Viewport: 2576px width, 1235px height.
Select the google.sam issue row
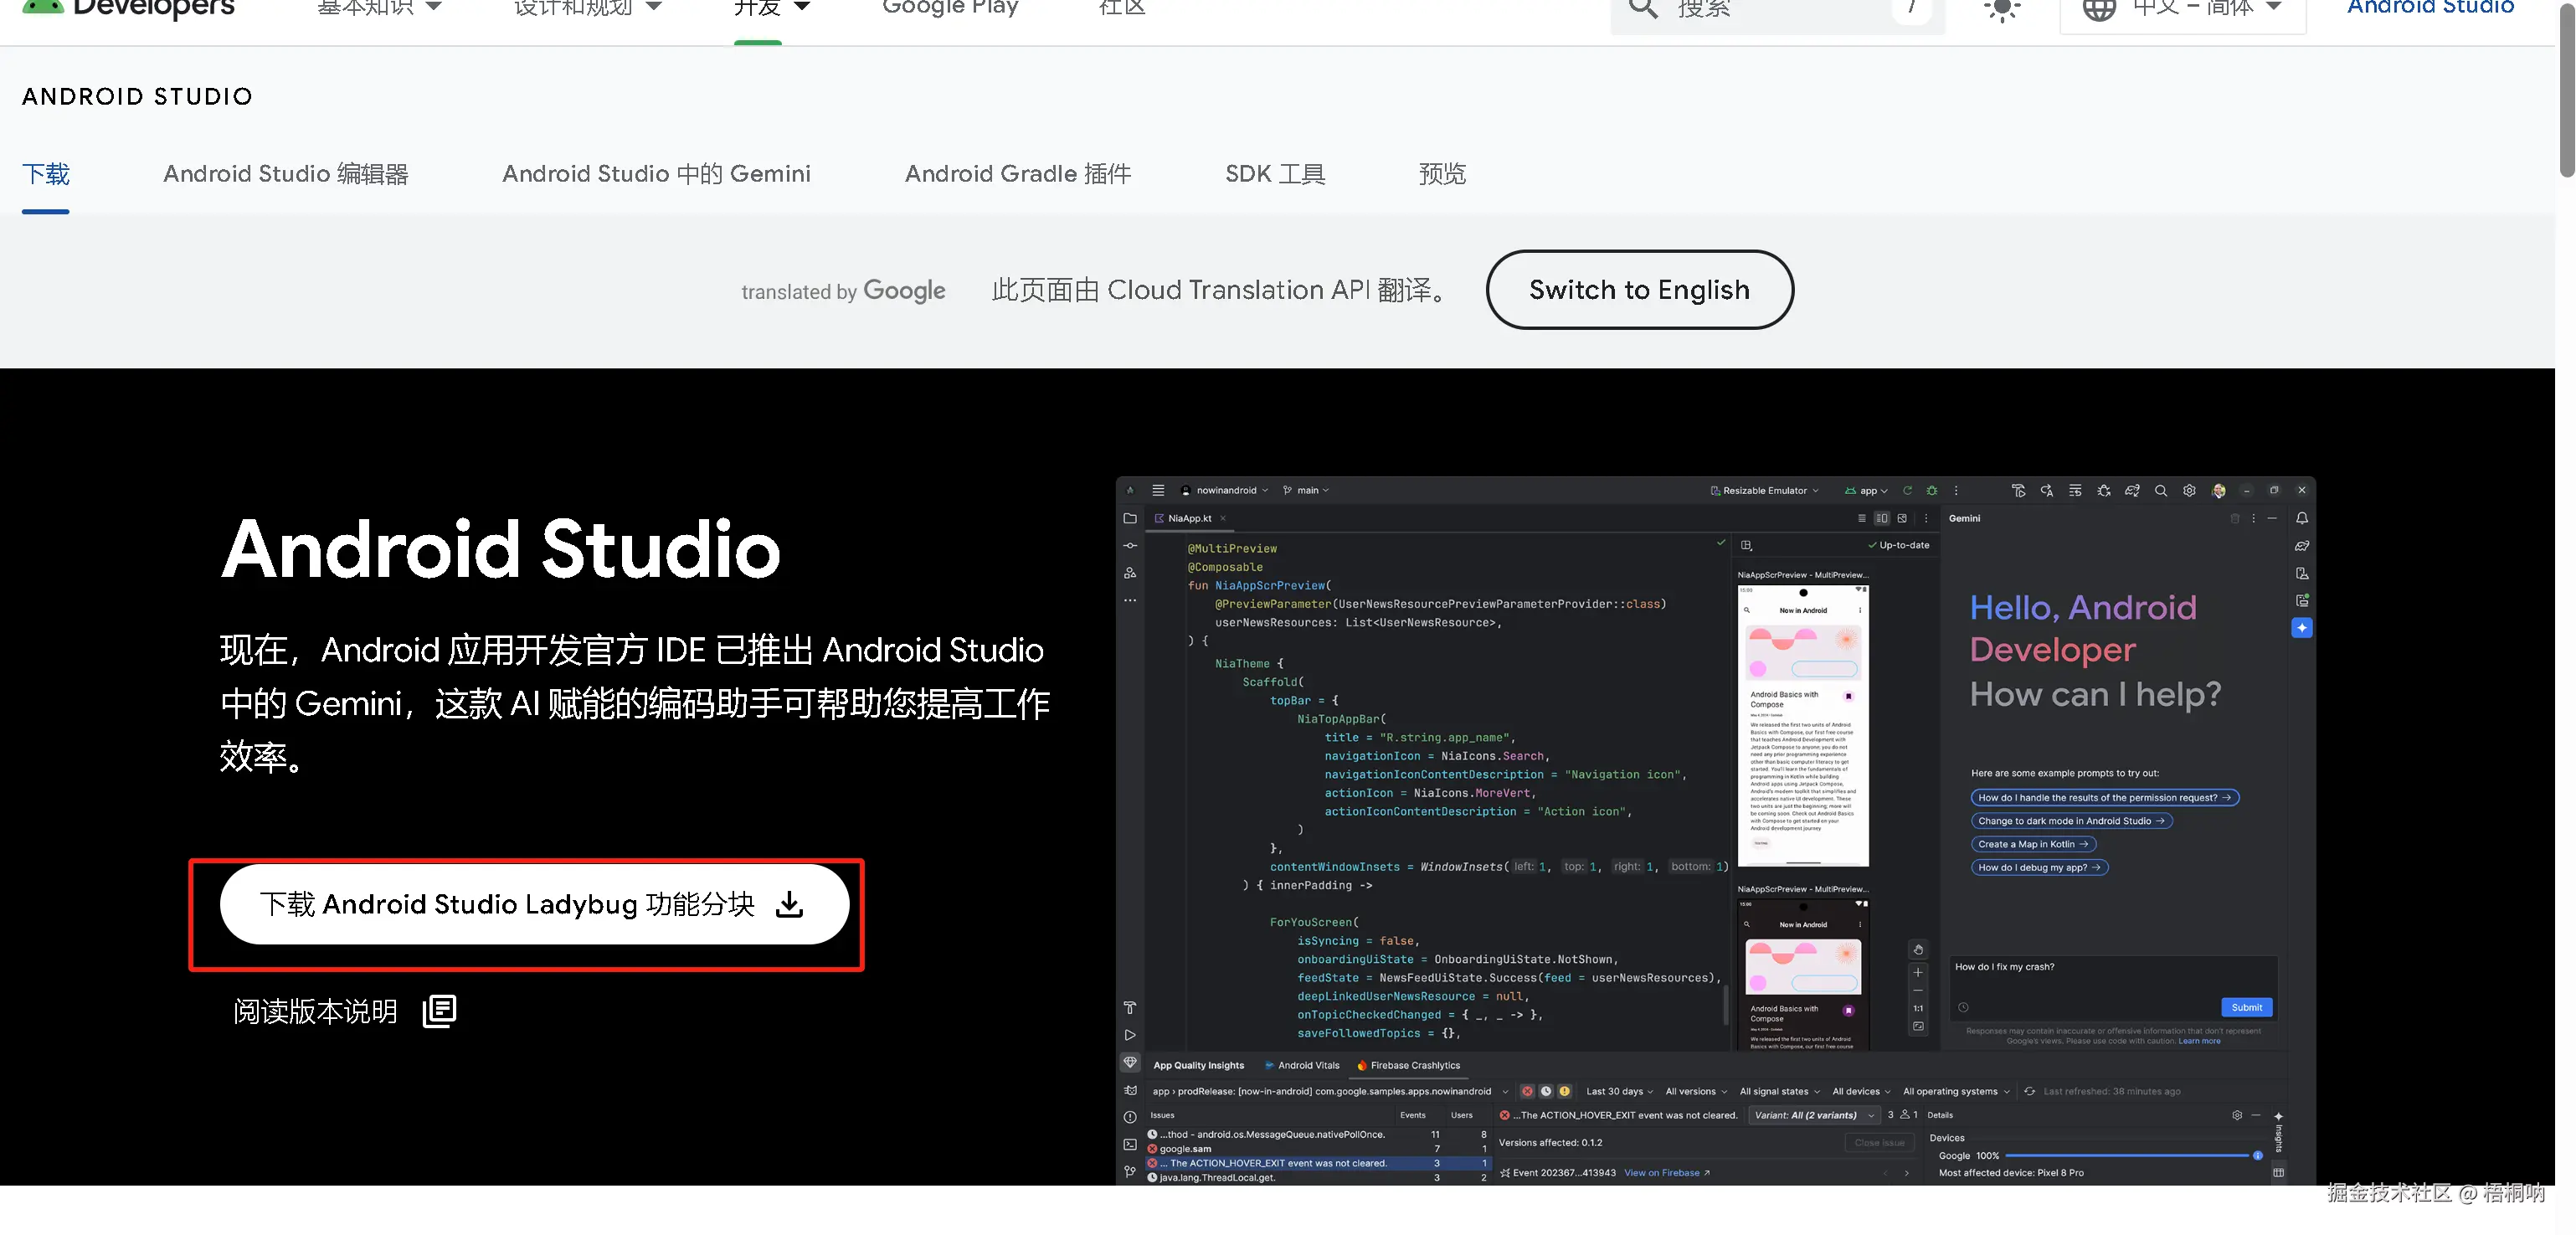1318,1149
